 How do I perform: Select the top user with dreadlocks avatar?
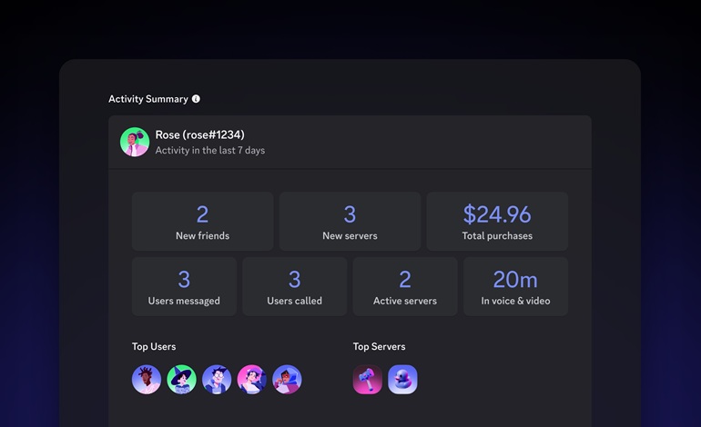point(147,380)
